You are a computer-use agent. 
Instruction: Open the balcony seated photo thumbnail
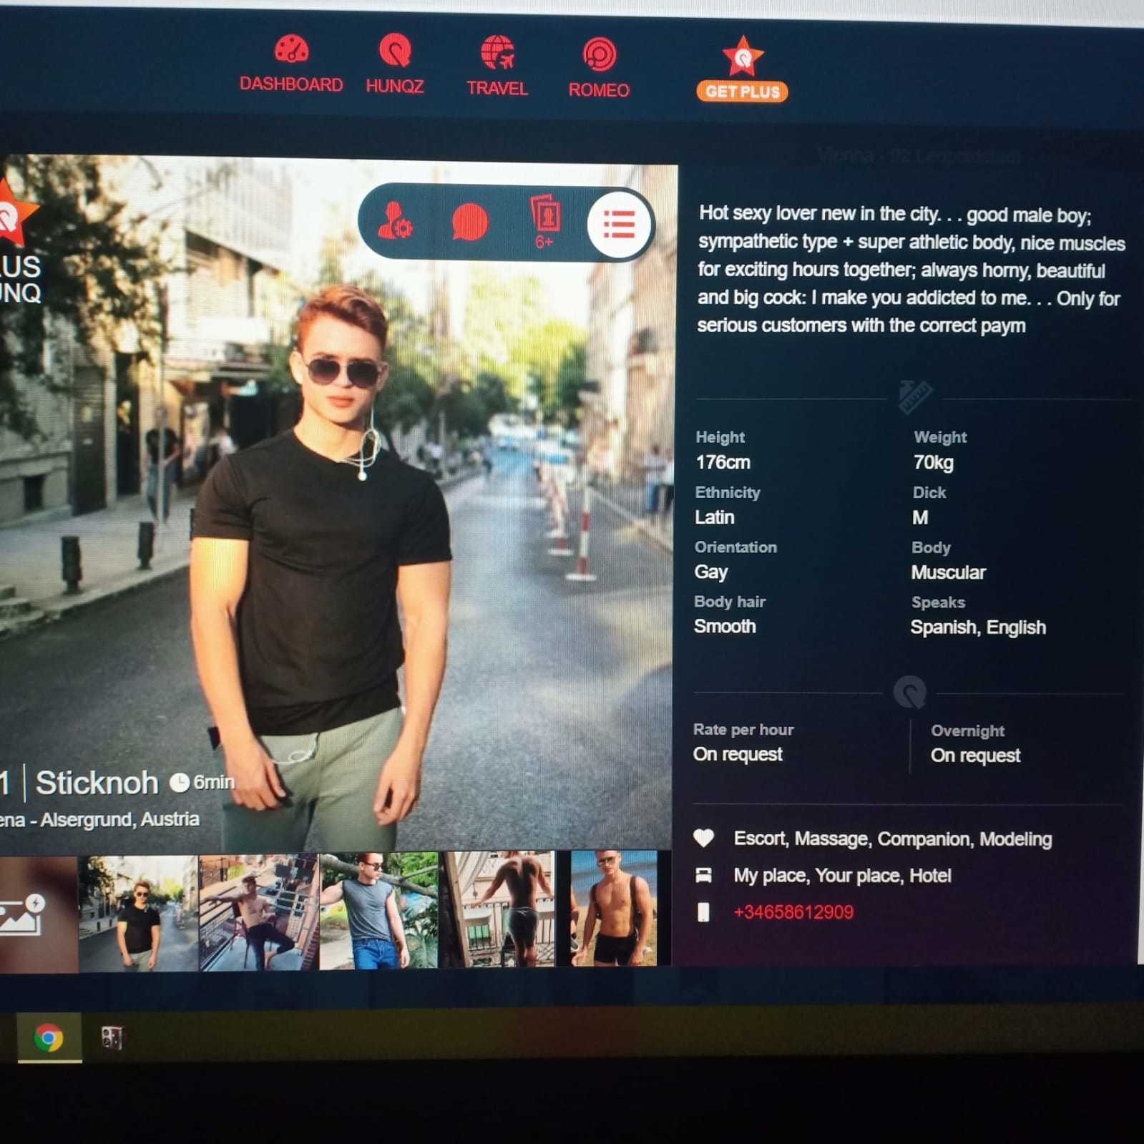pyautogui.click(x=259, y=912)
